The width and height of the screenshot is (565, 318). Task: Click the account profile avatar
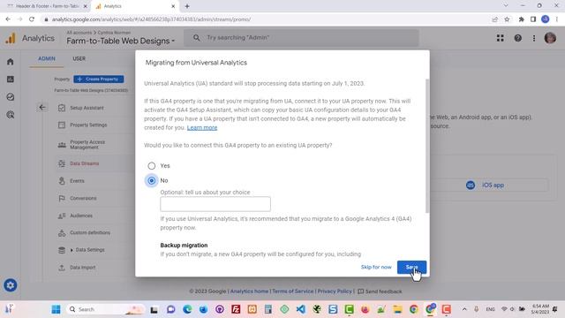(550, 38)
